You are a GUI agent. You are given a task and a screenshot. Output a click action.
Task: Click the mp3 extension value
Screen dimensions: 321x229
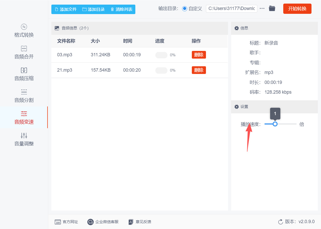click(x=269, y=72)
